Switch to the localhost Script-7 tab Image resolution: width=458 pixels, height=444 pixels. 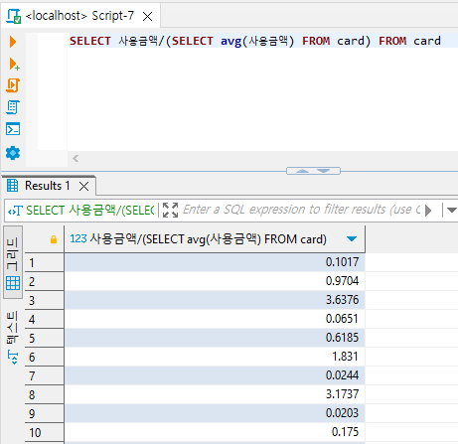pos(79,16)
